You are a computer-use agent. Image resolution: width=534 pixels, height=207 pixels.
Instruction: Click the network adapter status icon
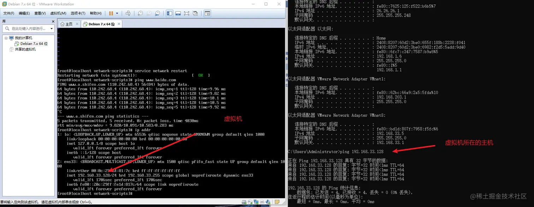pyautogui.click(x=256, y=202)
